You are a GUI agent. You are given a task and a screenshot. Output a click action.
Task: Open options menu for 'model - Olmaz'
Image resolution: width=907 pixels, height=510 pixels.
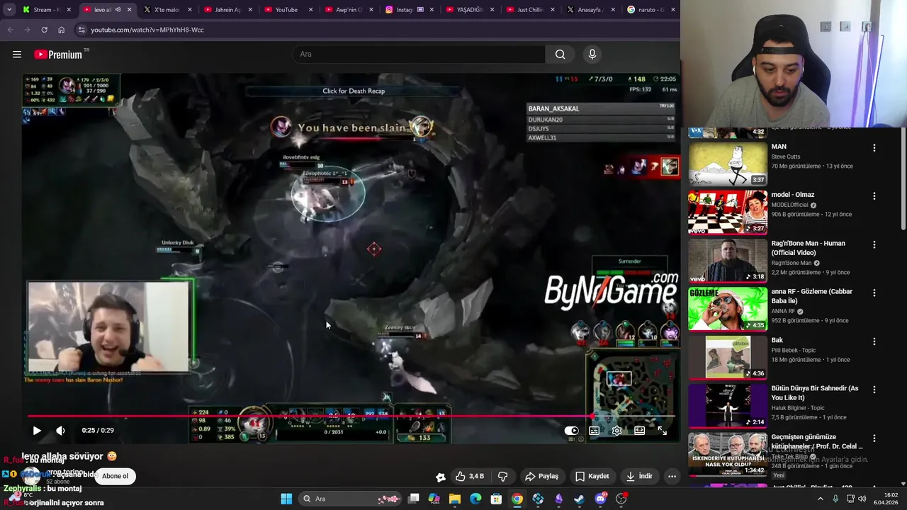[x=874, y=196]
